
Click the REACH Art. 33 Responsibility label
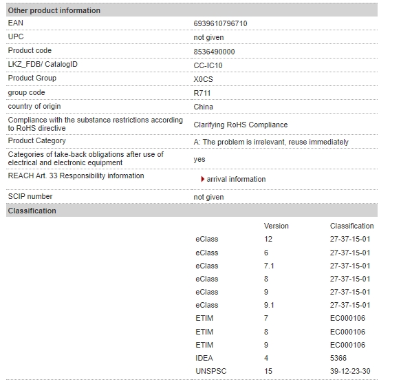[76, 176]
